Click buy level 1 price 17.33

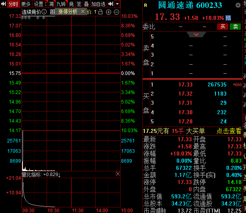pos(185,84)
